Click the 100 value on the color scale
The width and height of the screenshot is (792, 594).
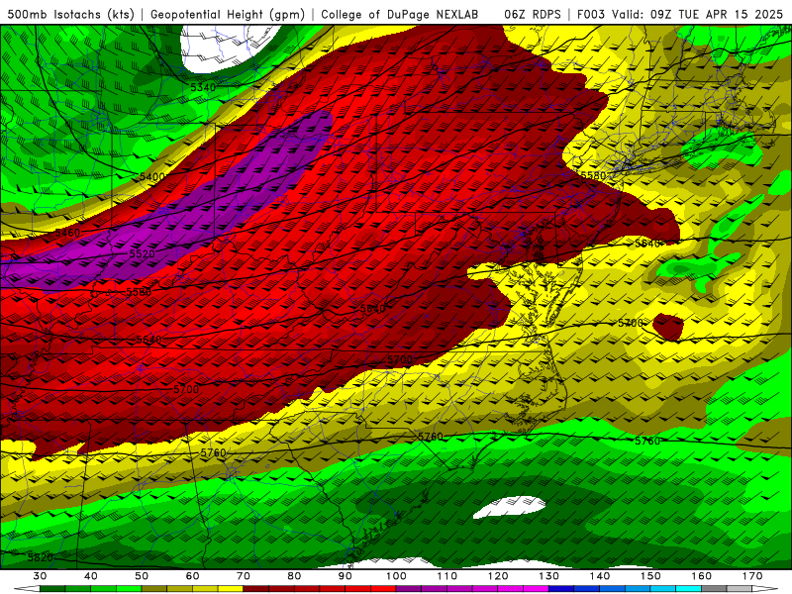click(x=396, y=576)
